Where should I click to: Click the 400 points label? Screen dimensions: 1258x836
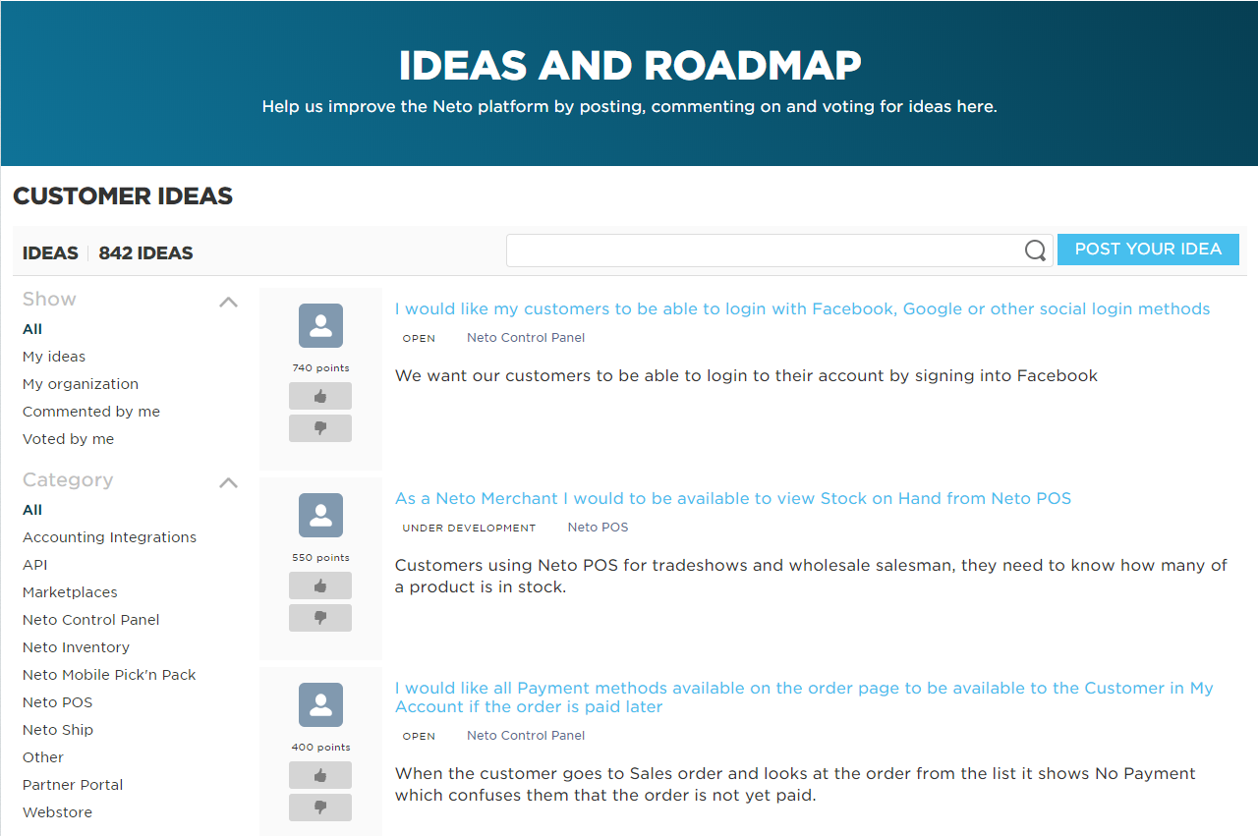pyautogui.click(x=320, y=748)
